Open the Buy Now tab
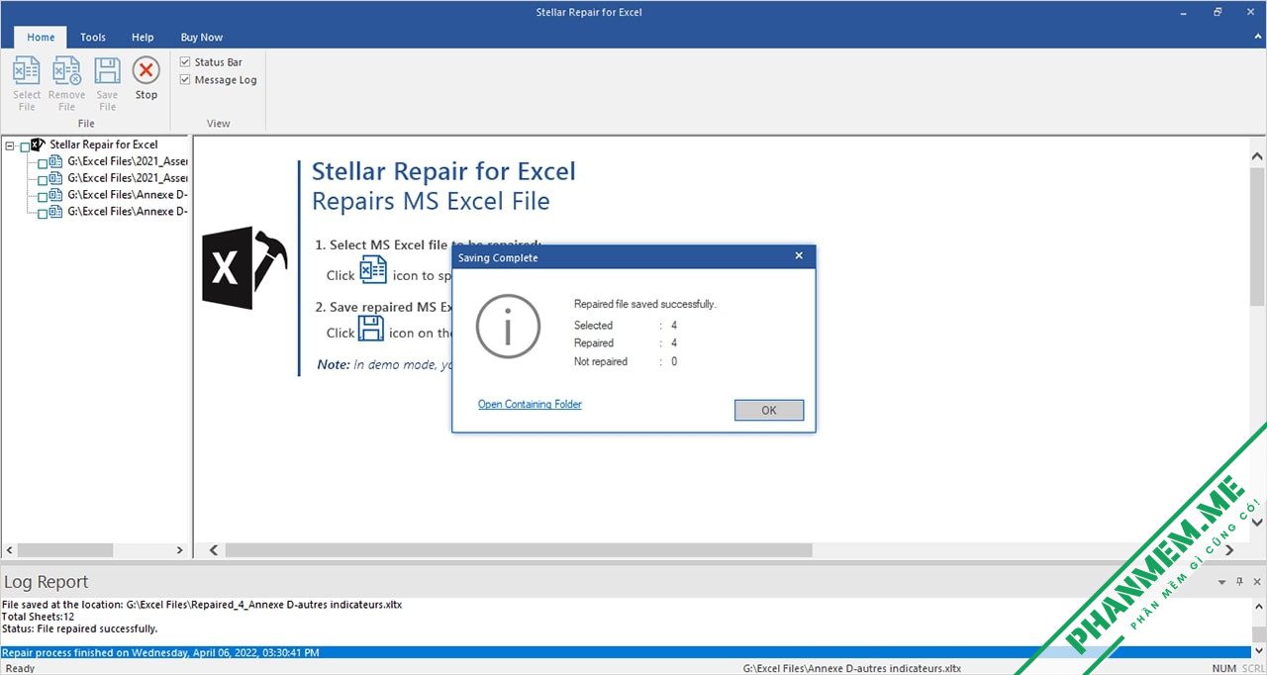This screenshot has height=675, width=1267. tap(202, 38)
